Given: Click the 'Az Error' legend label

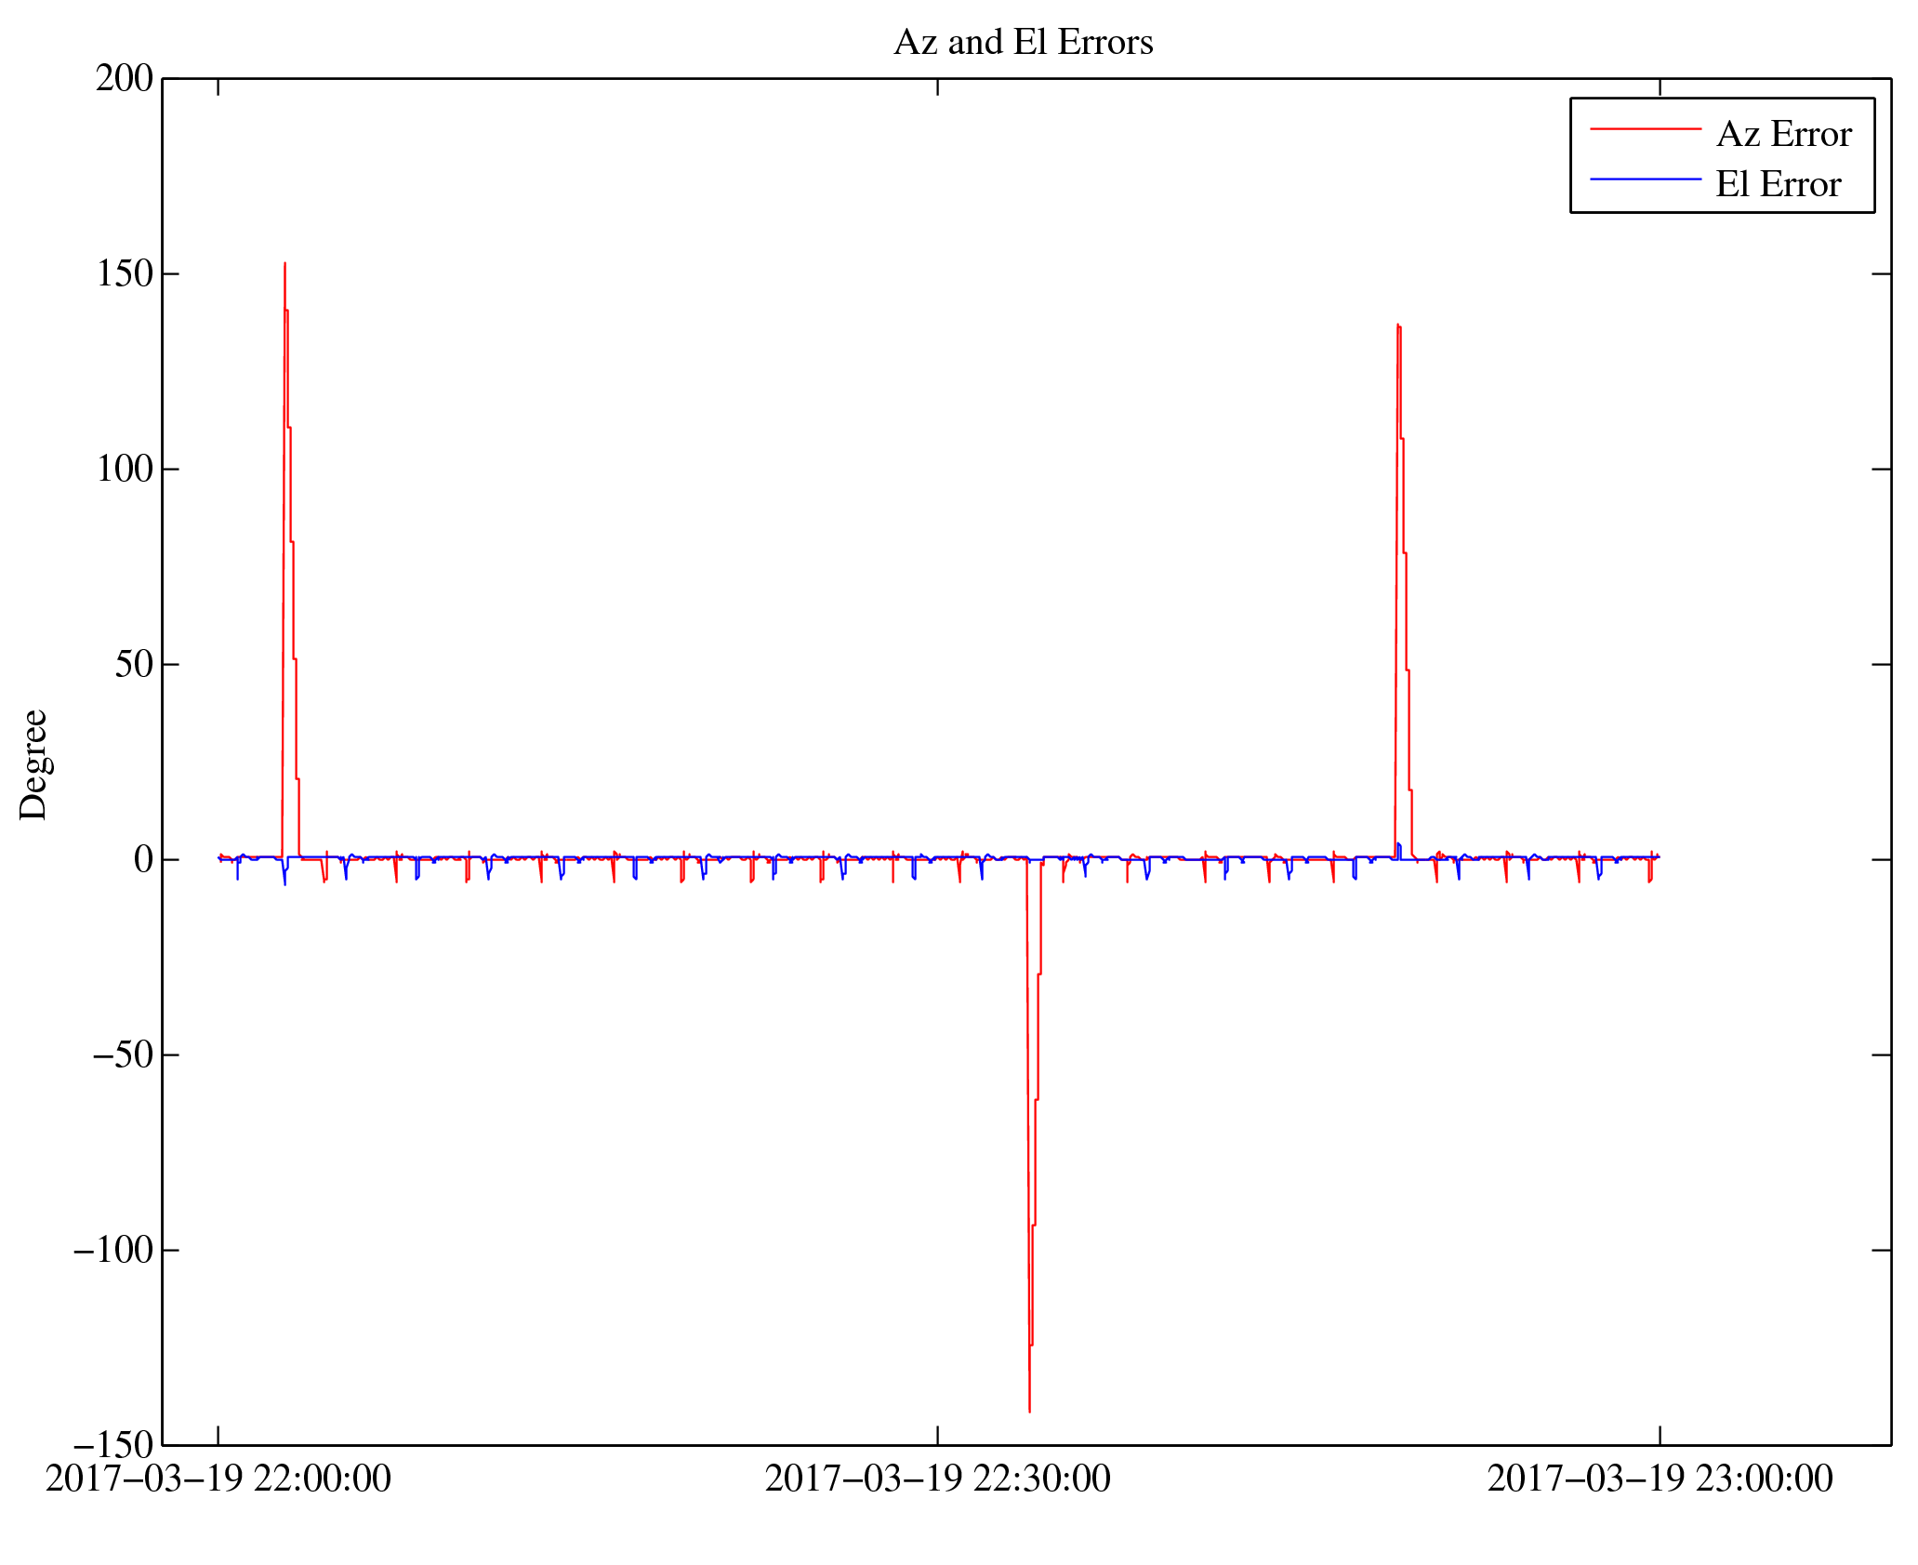Looking at the screenshot, I should 1783,135.
